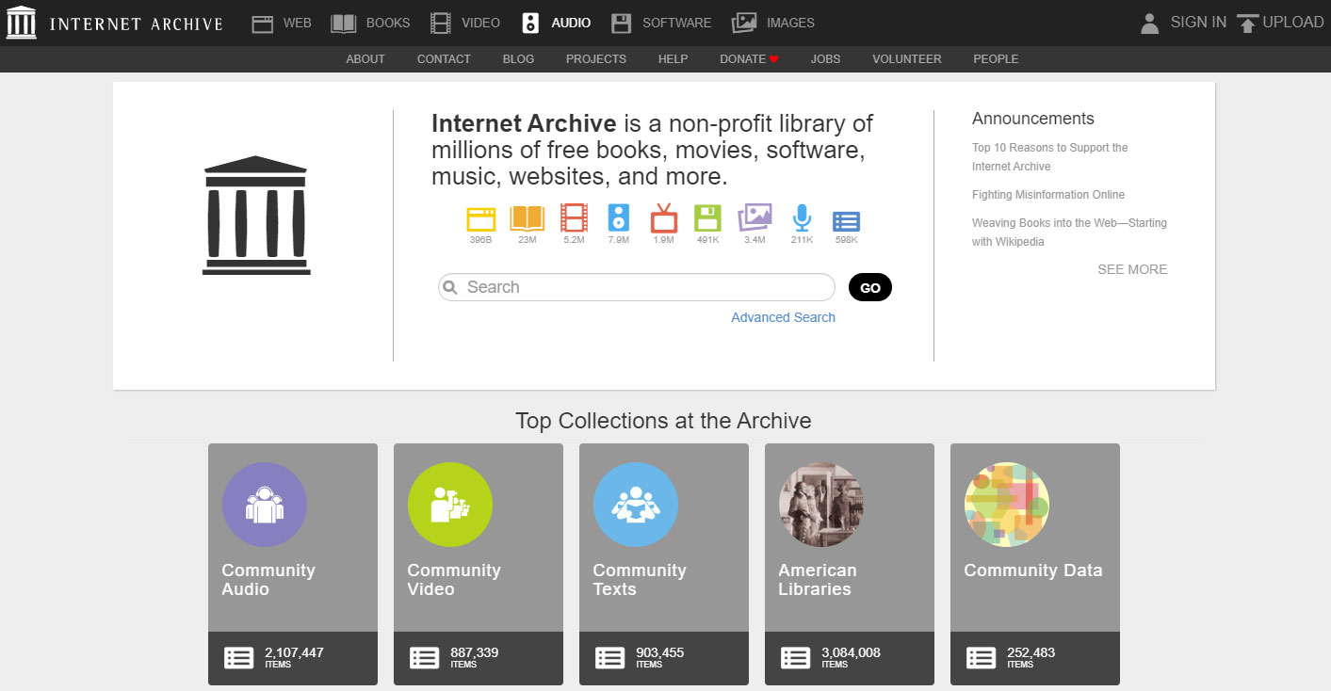Screen dimensions: 1331x691
Task: Click the large Internet Archive building logo
Action: point(256,216)
